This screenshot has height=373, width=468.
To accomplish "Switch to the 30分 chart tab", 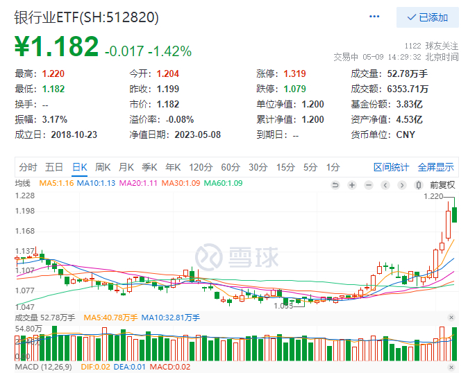I will (258, 167).
